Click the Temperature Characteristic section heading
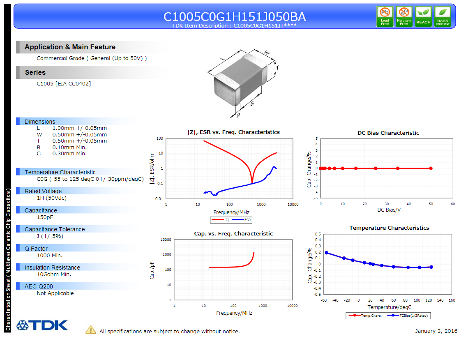Viewport: 468px width, 339px height. point(60,172)
